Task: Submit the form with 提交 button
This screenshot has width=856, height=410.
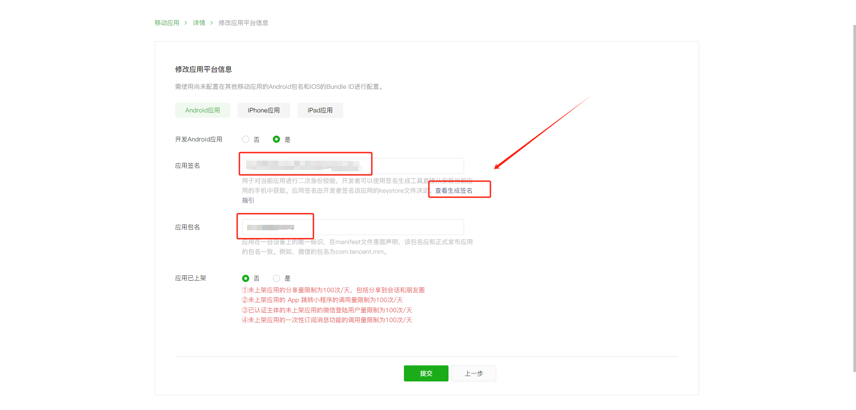Action: click(426, 373)
